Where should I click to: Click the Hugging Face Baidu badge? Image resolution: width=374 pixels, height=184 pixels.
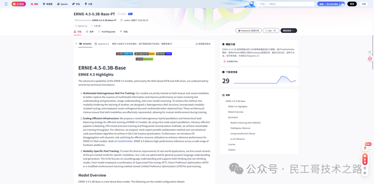(x=144, y=54)
